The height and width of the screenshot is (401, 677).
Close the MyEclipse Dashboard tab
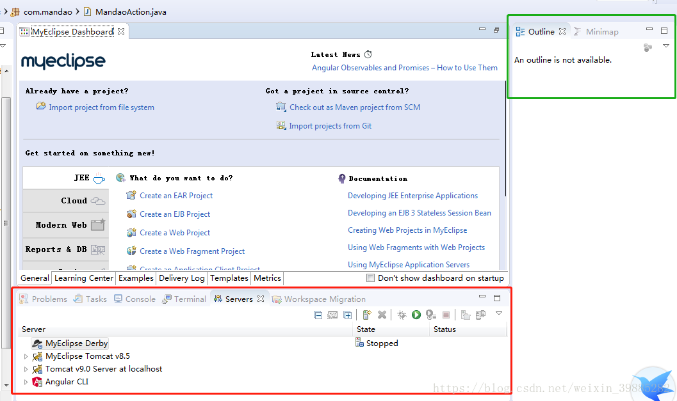(x=121, y=31)
